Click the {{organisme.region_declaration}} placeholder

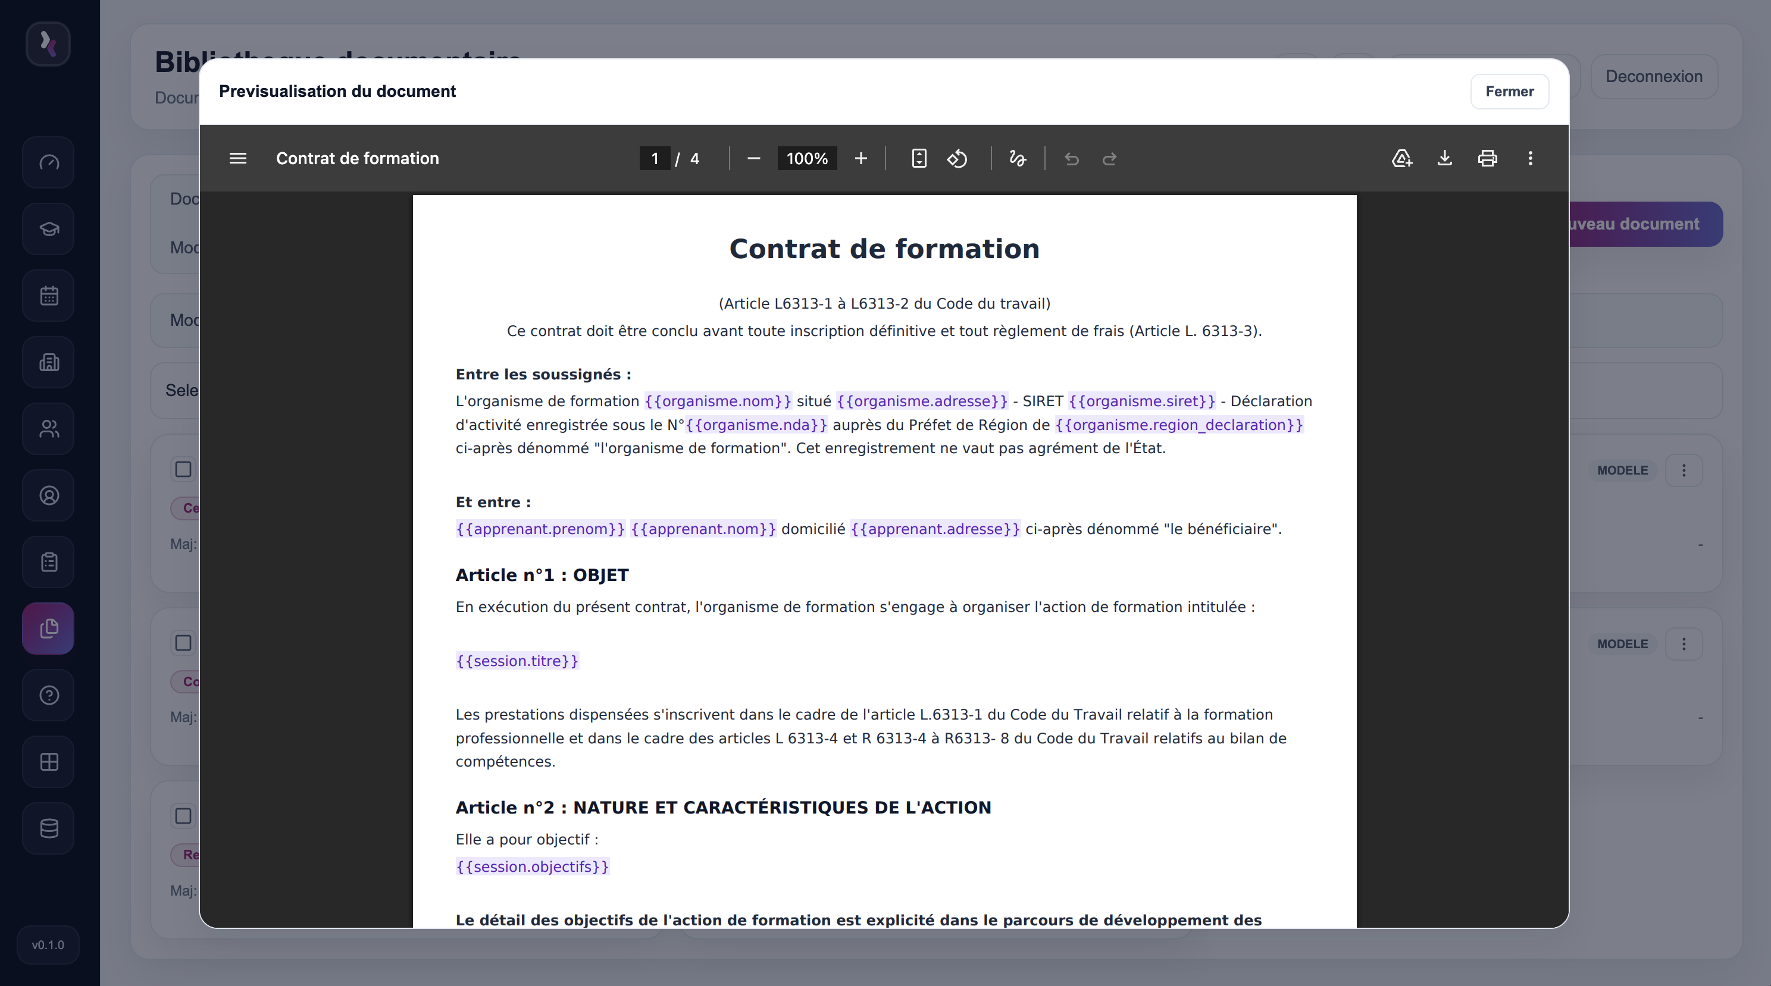(x=1179, y=425)
